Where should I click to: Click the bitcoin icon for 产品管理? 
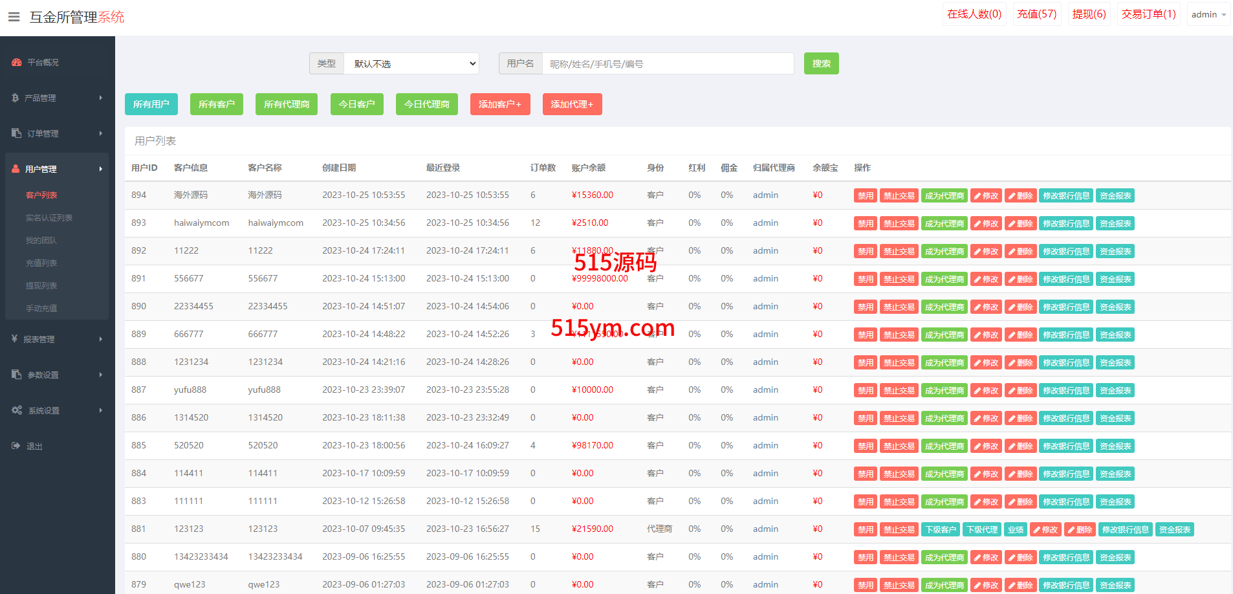click(16, 98)
